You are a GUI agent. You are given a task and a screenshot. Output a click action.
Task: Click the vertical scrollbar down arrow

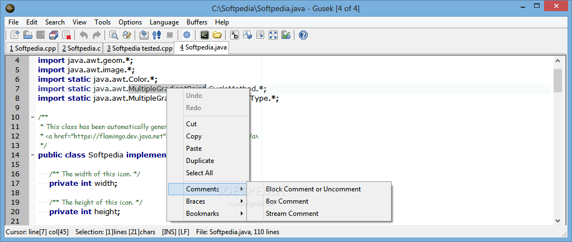click(x=557, y=220)
